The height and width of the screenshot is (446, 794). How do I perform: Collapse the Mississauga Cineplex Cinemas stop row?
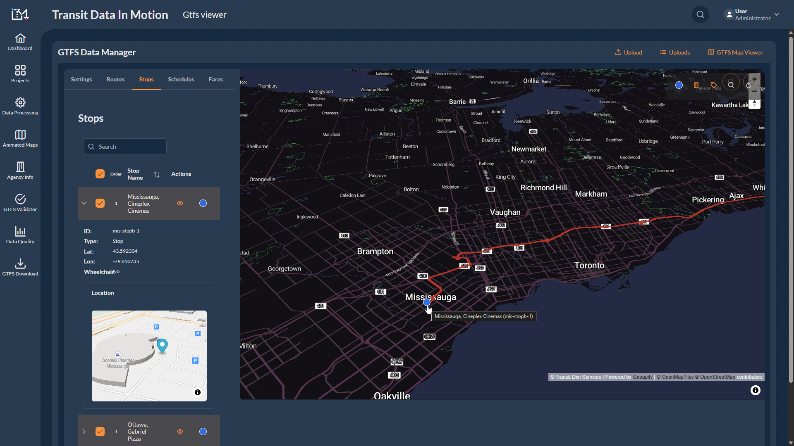84,203
